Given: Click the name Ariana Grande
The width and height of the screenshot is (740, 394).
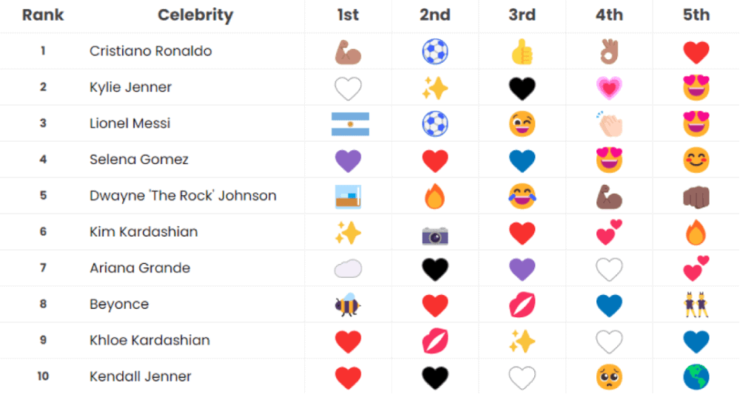Looking at the screenshot, I should (x=140, y=268).
